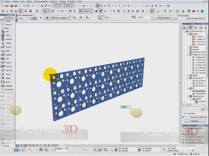Click the walking figure explore icon
Screen dimensions: 209x156
coord(74,11)
